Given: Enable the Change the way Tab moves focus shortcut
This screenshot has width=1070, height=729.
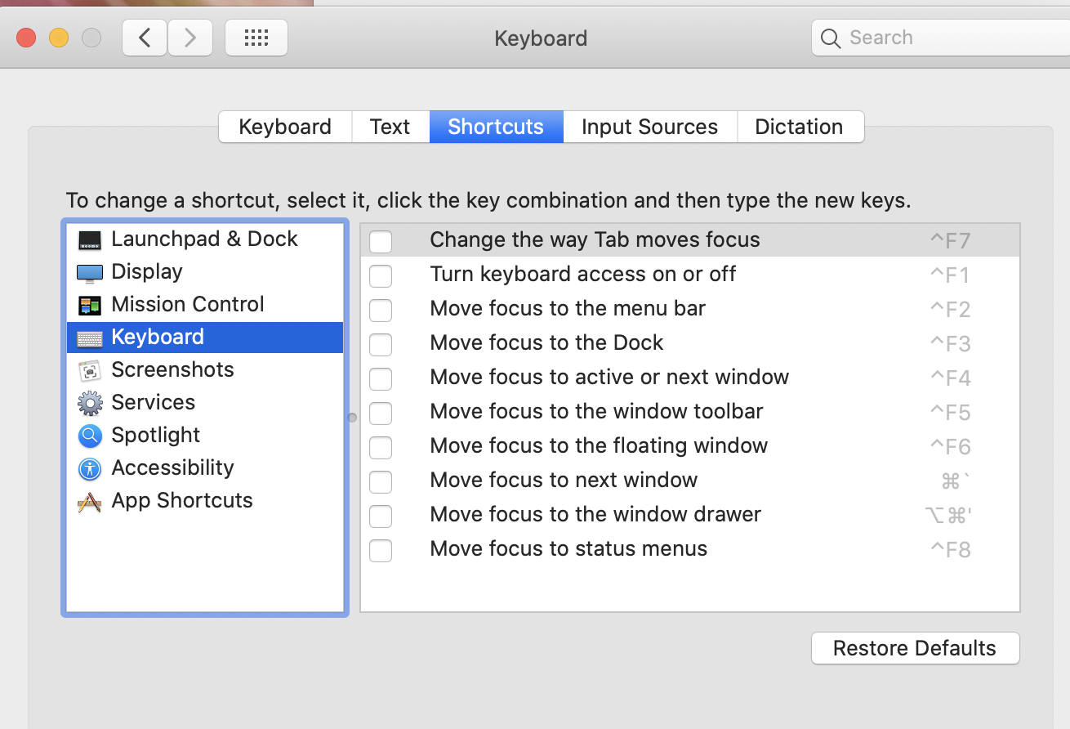Looking at the screenshot, I should pos(381,241).
